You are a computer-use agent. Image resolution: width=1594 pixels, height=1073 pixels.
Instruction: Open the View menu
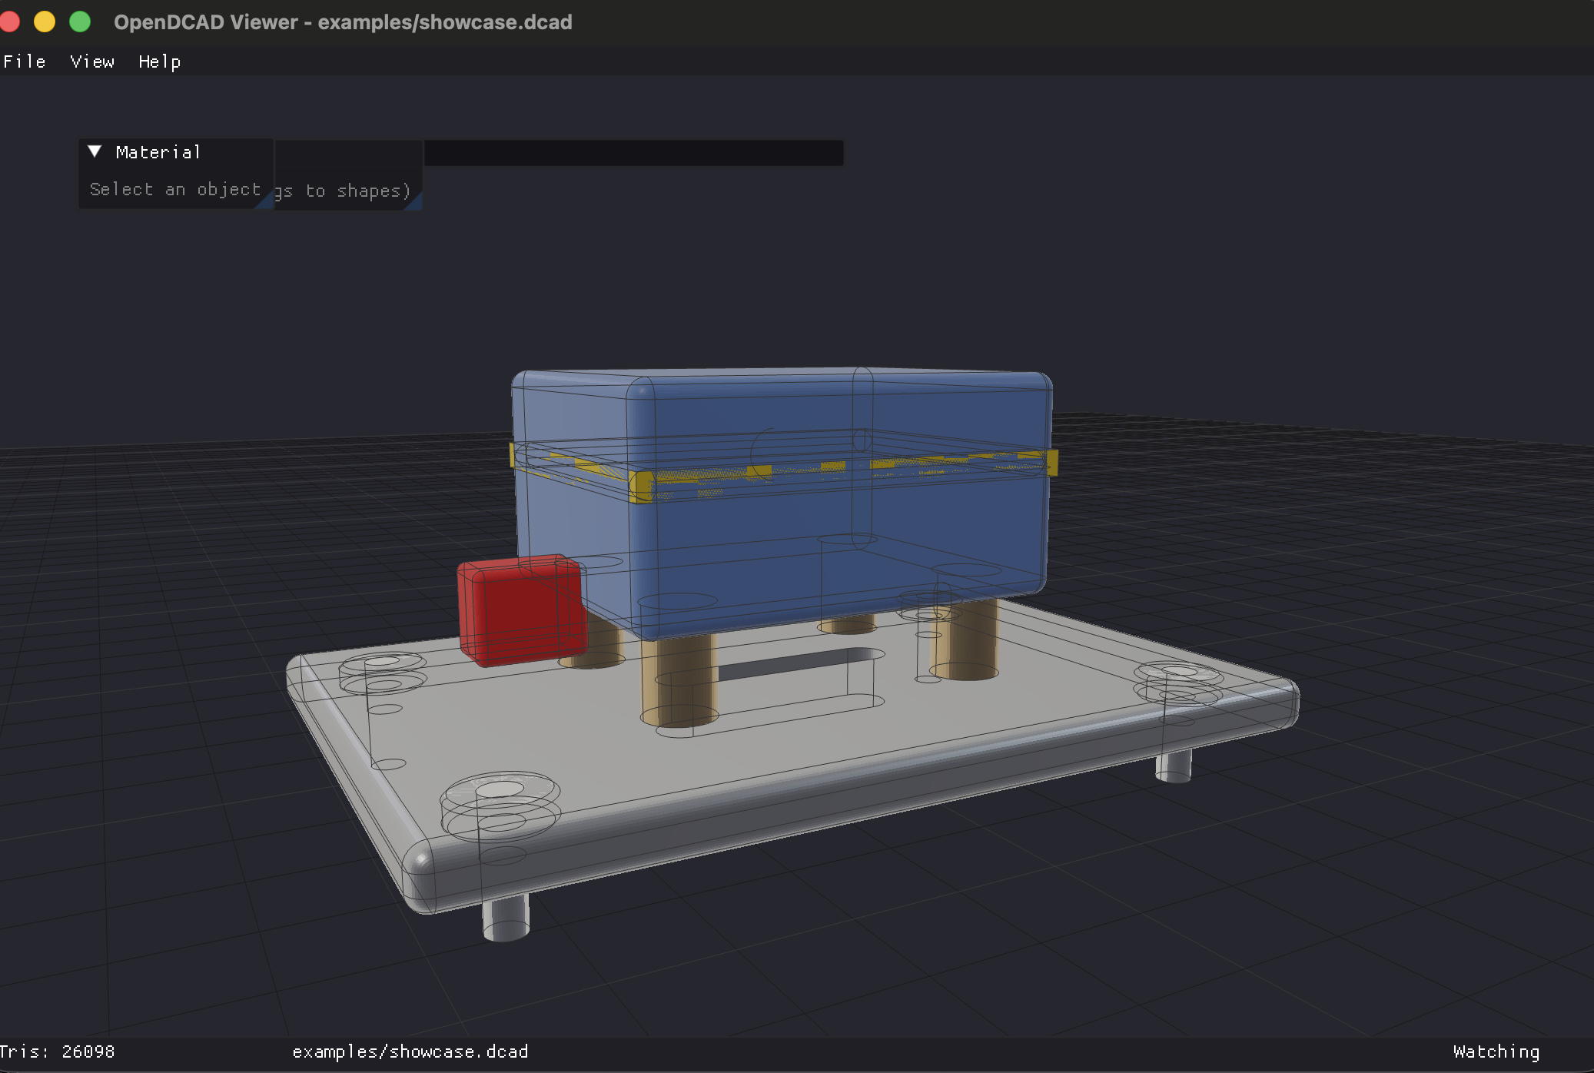tap(91, 61)
